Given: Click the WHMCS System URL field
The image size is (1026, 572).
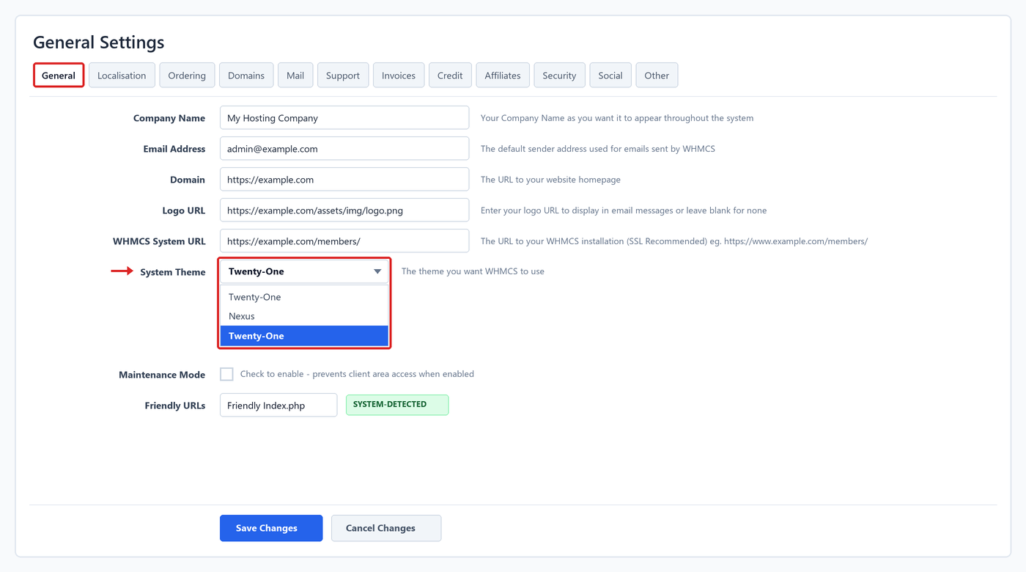Looking at the screenshot, I should tap(344, 241).
